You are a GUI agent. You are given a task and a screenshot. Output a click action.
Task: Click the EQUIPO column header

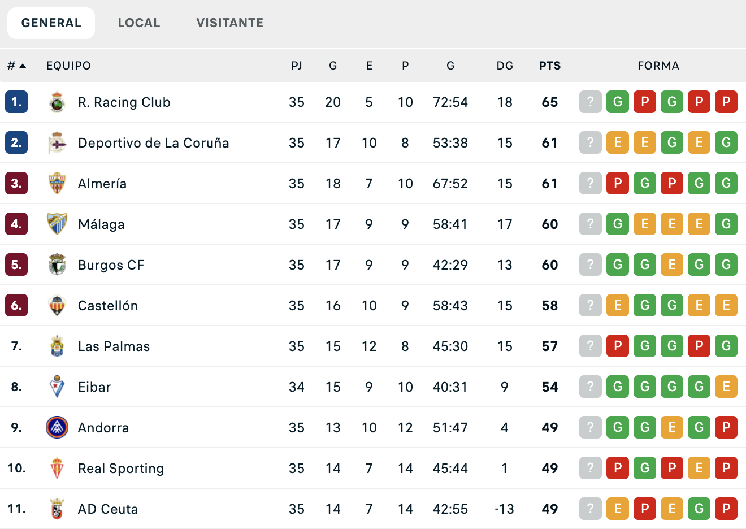click(68, 66)
